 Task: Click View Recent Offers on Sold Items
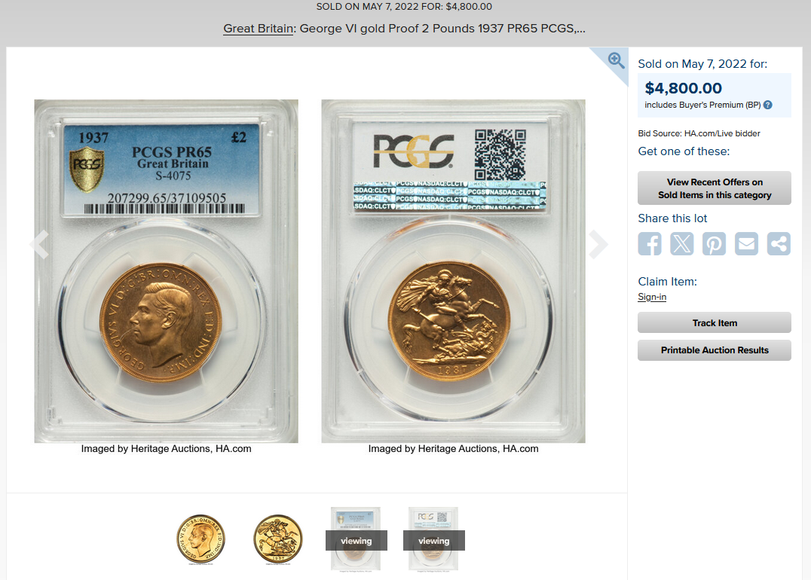pos(715,188)
